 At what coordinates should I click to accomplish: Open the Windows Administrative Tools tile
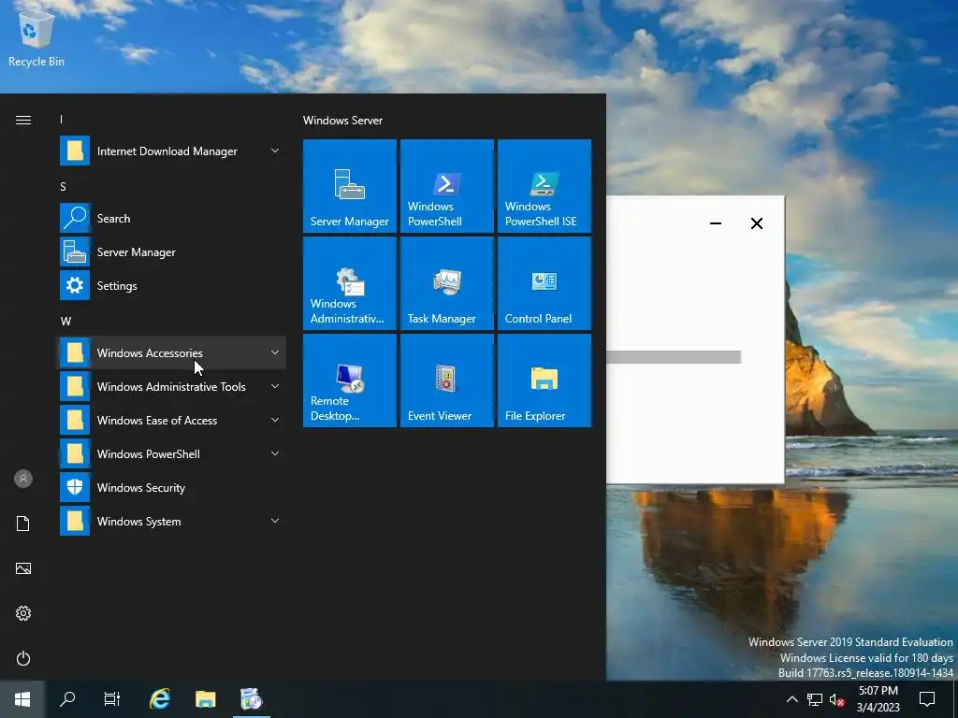[x=350, y=283]
